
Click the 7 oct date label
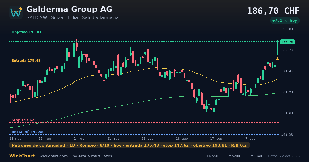pos(250,138)
